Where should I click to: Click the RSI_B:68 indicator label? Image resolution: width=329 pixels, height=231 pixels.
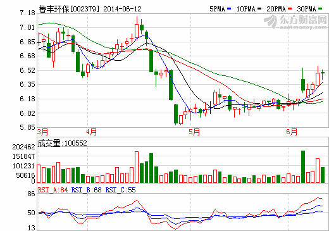pyautogui.click(x=86, y=190)
